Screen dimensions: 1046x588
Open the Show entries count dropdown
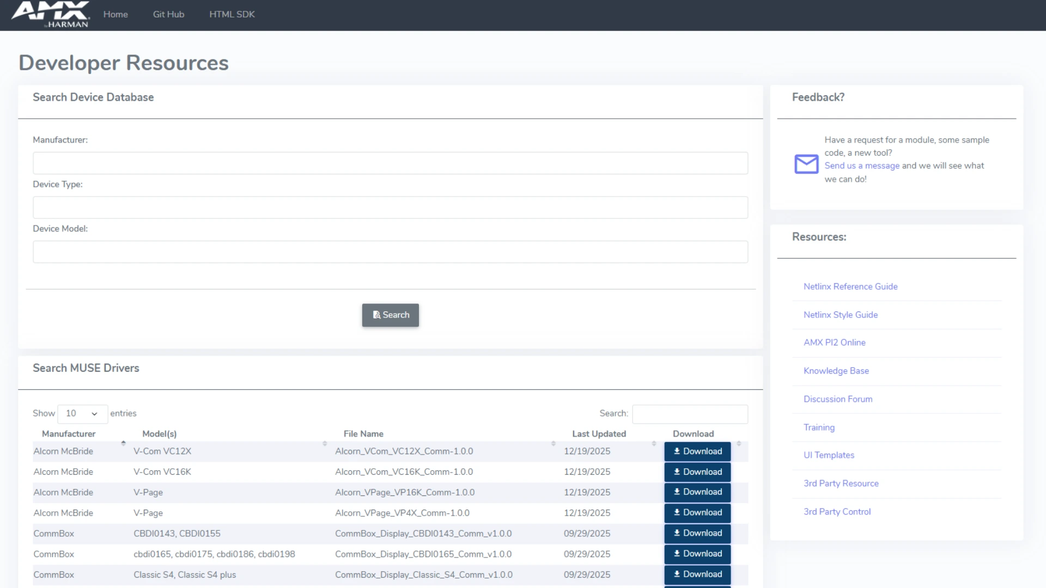(82, 414)
